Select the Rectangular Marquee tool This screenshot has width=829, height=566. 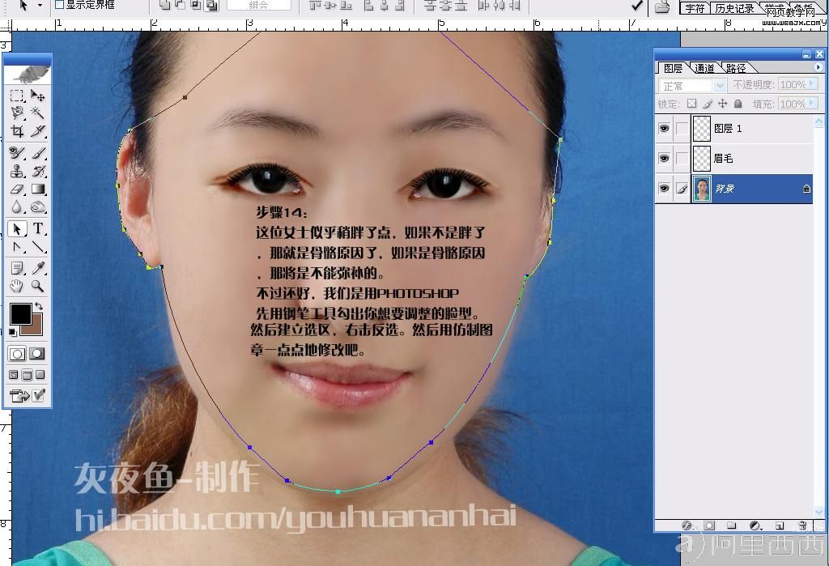point(17,96)
